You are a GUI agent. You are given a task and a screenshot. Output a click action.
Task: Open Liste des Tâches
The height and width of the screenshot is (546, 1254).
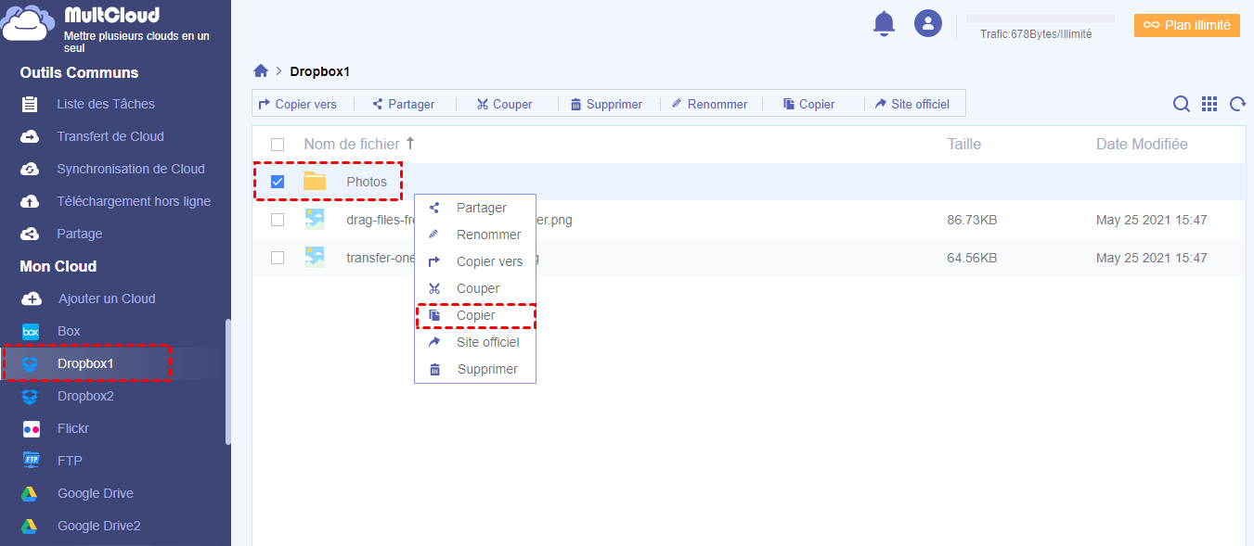point(106,104)
